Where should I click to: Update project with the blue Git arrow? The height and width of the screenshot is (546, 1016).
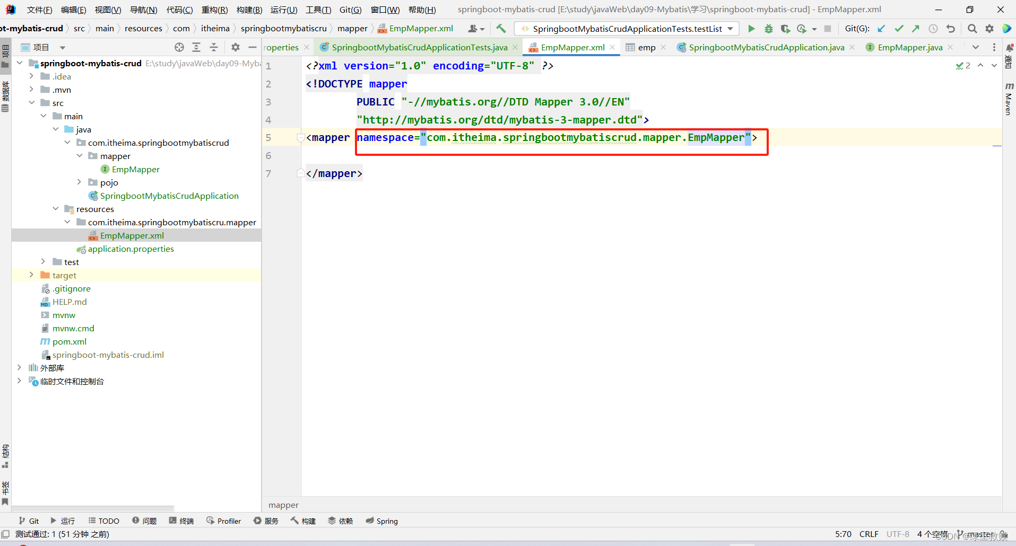tap(881, 28)
